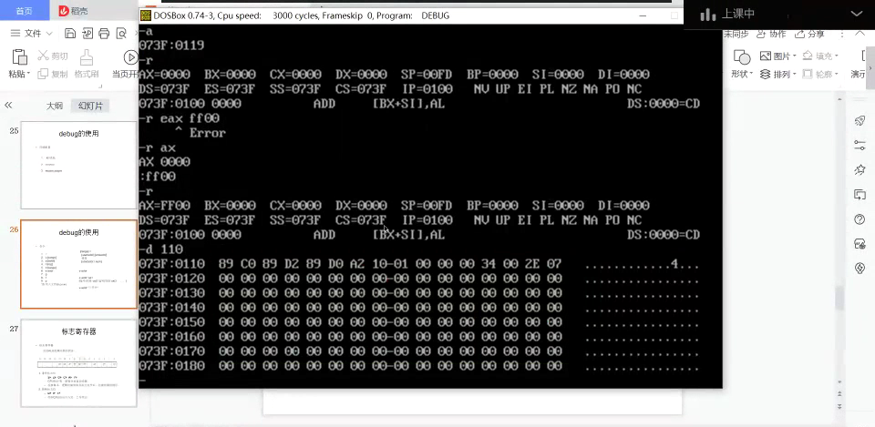Click the Collaborate 协作 button
Image resolution: width=875 pixels, height=427 pixels.
point(771,34)
